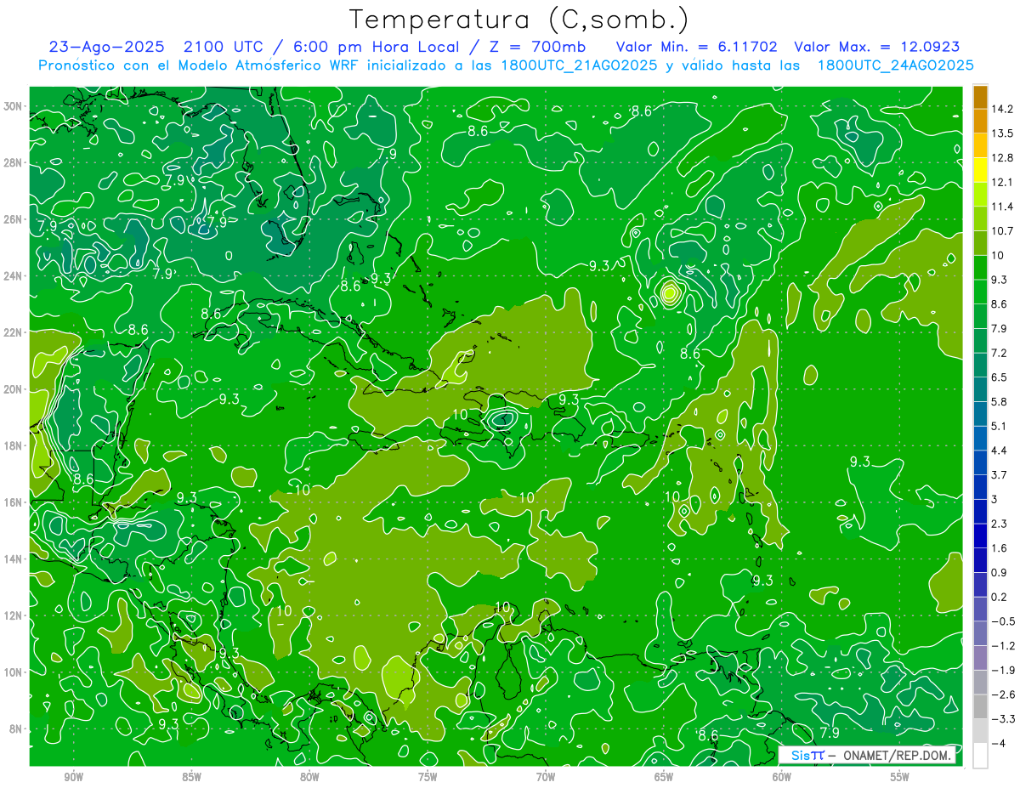1020x788 pixels.
Task: Pick the white swatch below the -4 label
Action: pyautogui.click(x=980, y=755)
